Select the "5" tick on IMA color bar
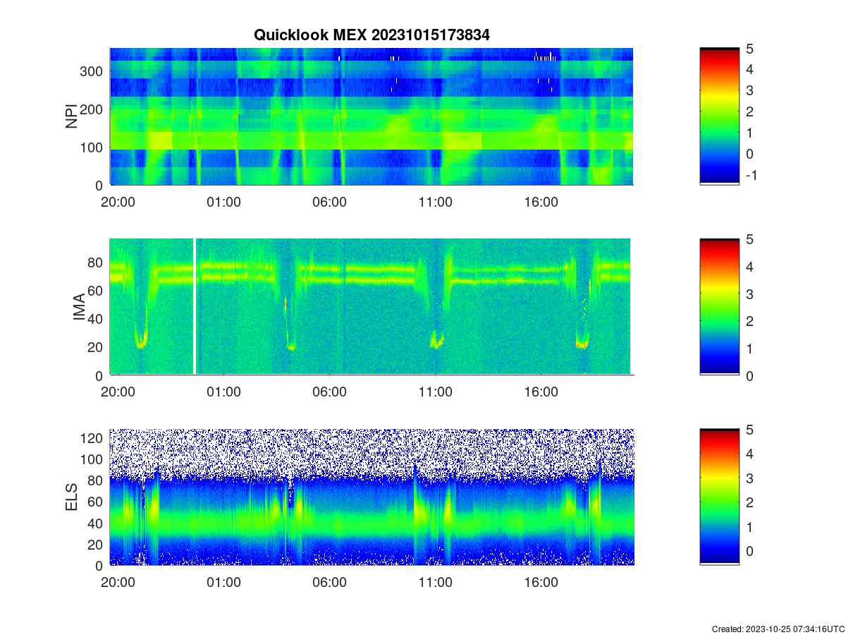This screenshot has height=635, width=846. point(750,239)
